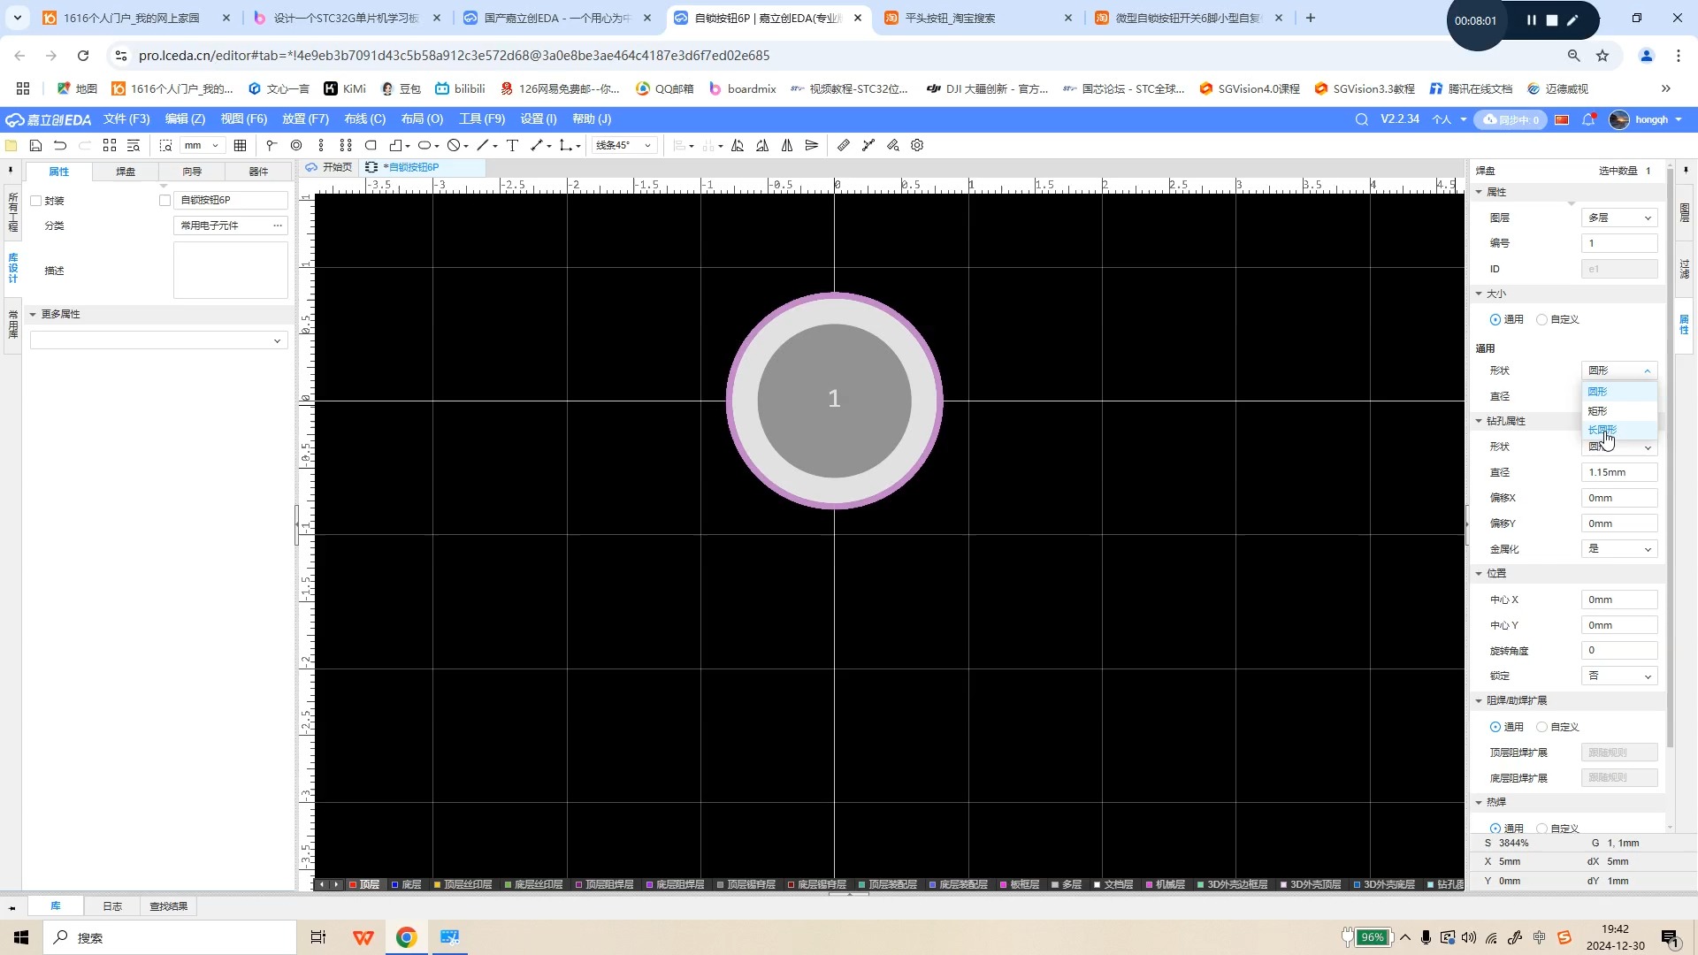This screenshot has width=1698, height=955.
Task: Tick the 封装 checkbox in left panel
Action: tap(36, 201)
